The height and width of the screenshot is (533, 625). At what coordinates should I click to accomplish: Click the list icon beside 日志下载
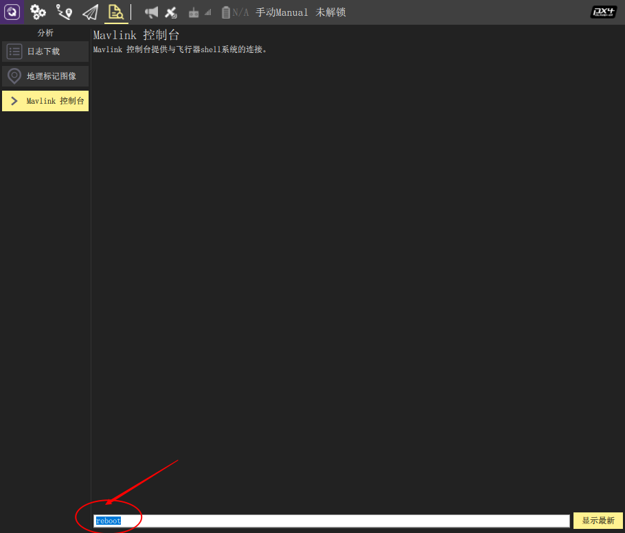pyautogui.click(x=14, y=52)
